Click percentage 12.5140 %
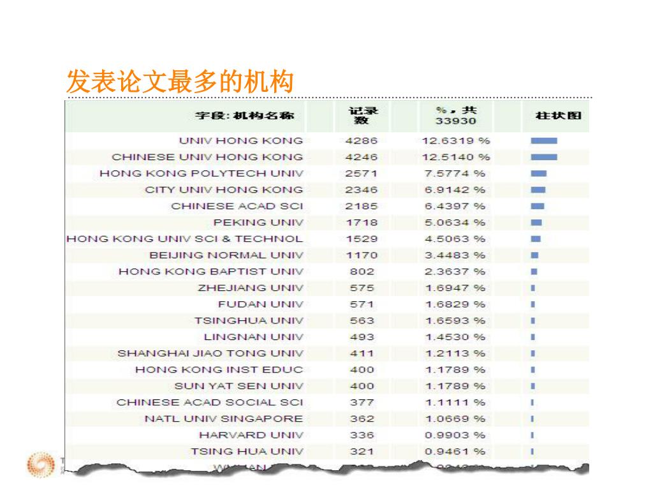 click(456, 157)
